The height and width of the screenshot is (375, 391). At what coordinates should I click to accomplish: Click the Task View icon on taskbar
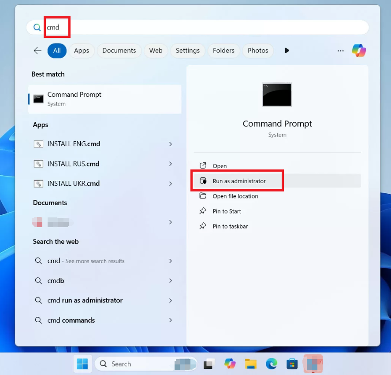209,364
